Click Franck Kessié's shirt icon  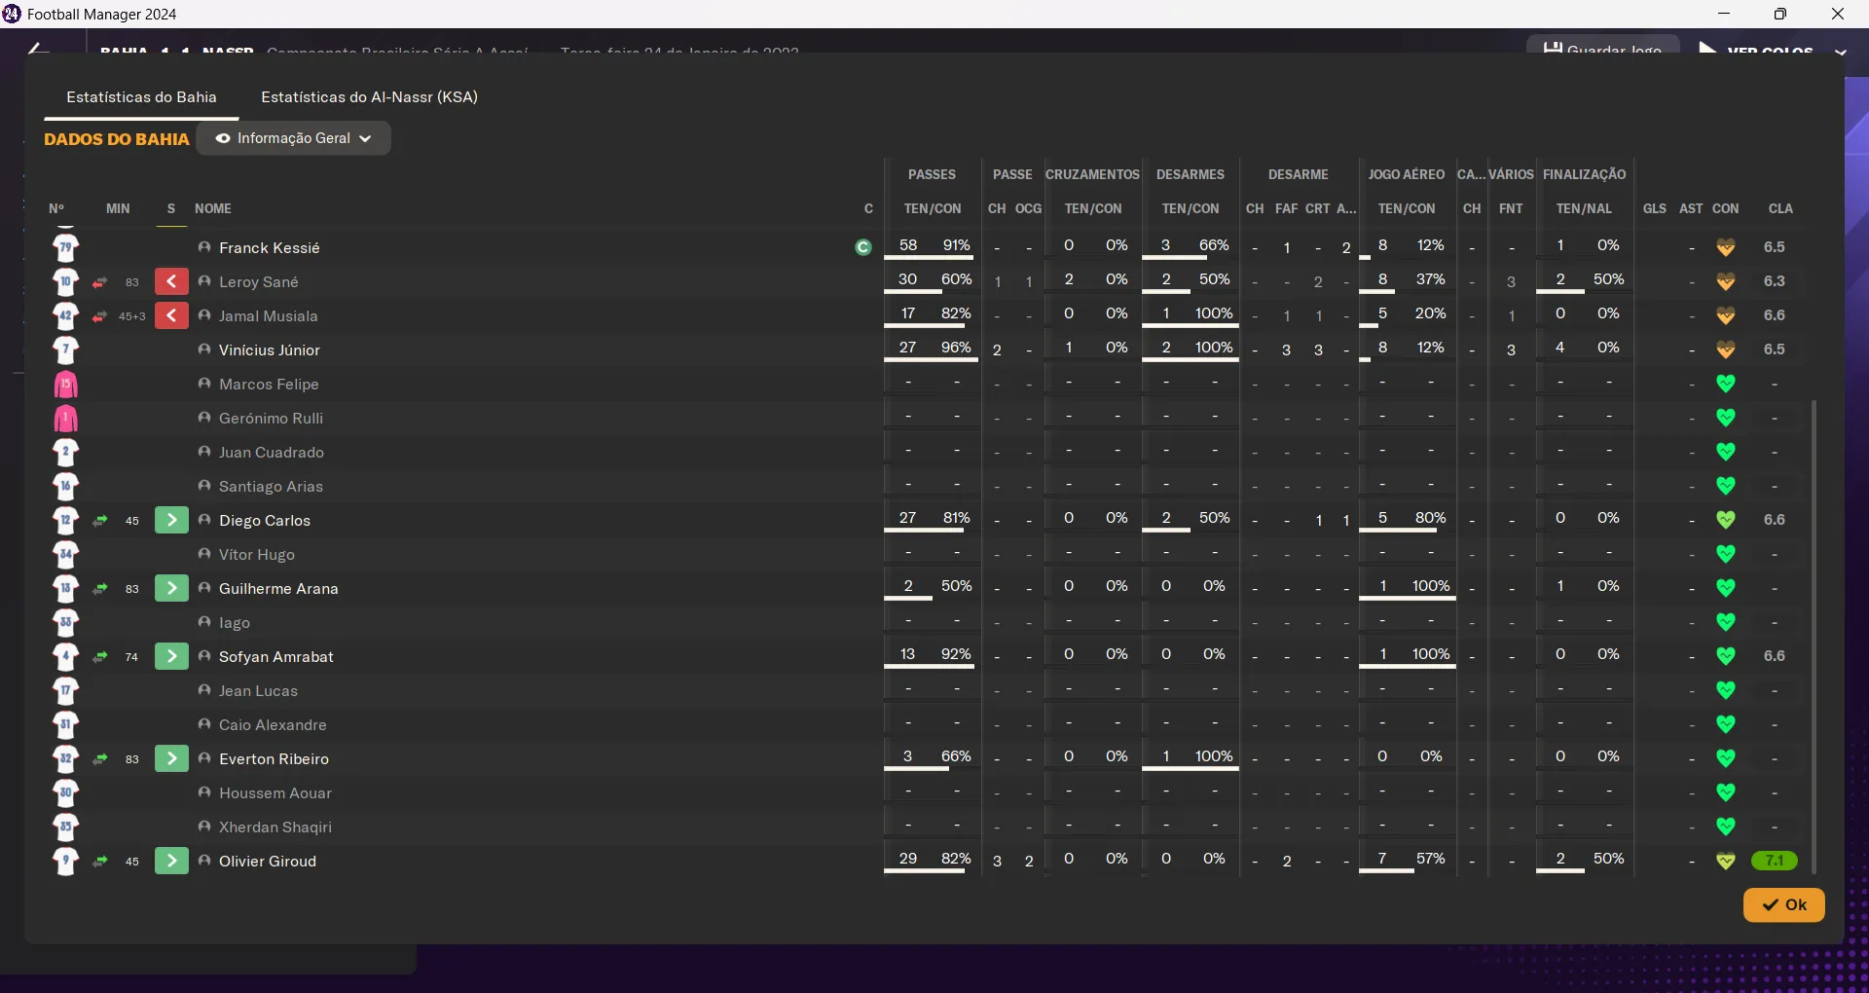pyautogui.click(x=65, y=247)
